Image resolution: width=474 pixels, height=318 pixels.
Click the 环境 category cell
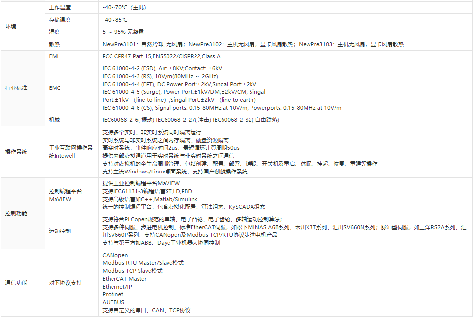(10, 26)
